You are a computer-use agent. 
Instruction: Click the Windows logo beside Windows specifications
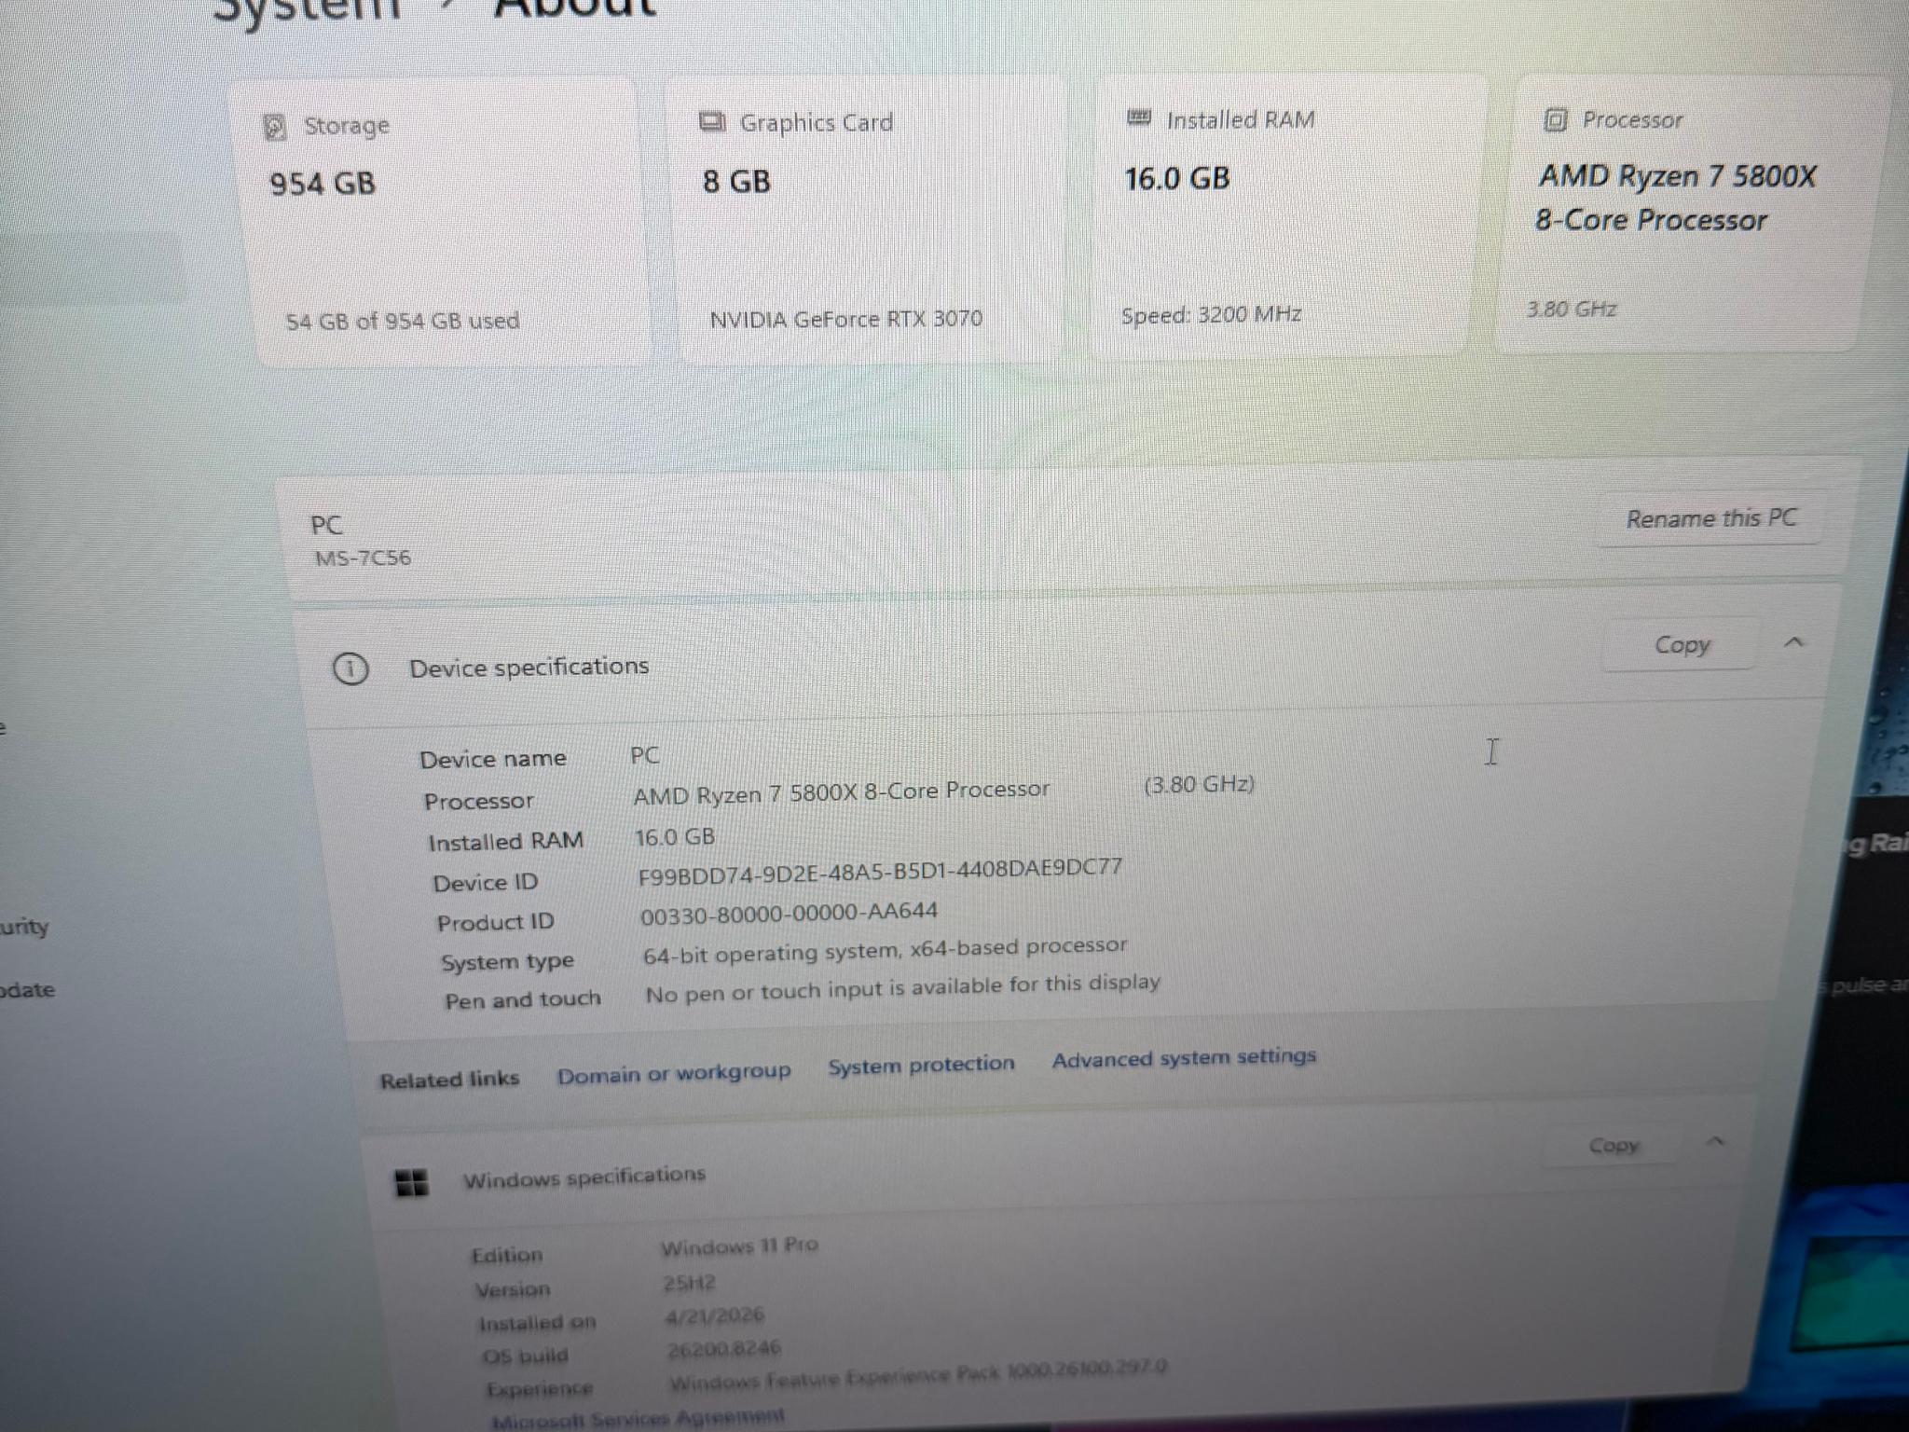point(412,1182)
